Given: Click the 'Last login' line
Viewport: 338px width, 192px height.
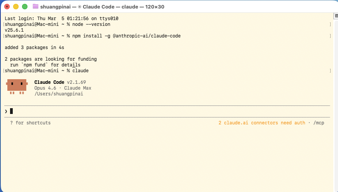Looking at the screenshot, I should pos(61,19).
